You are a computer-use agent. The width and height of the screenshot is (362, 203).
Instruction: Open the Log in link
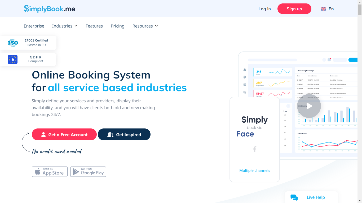pos(264,9)
